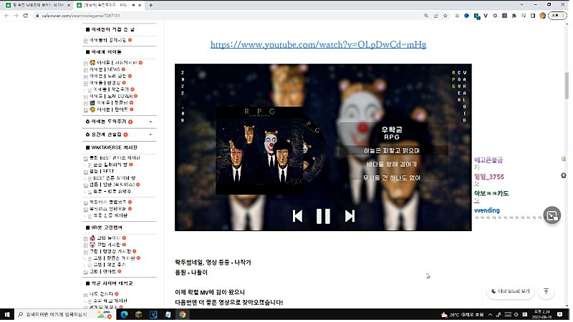This screenshot has height=322, width=573.
Task: Click the share page icon in the address bar
Action: (435, 16)
